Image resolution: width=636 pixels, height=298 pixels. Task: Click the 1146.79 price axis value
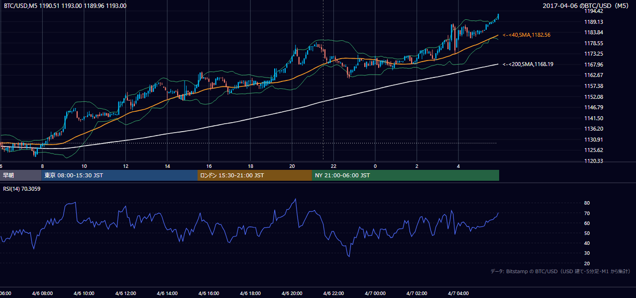coord(594,107)
